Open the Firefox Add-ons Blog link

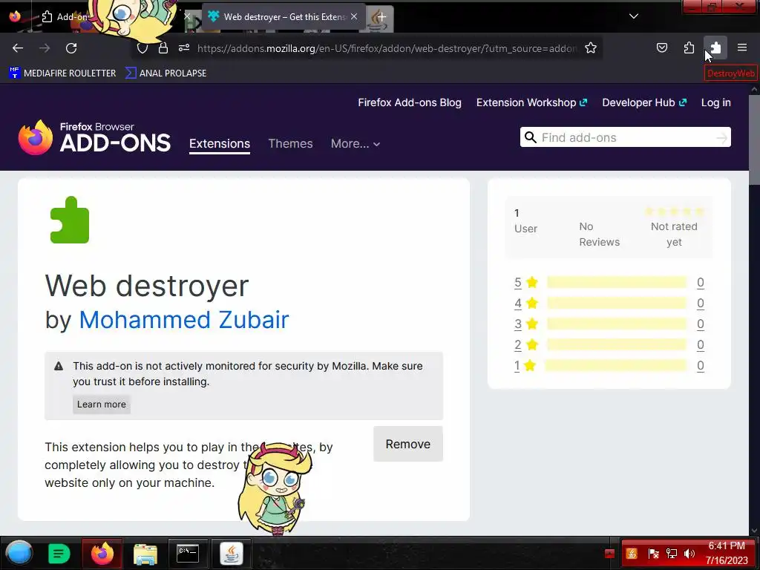point(410,102)
